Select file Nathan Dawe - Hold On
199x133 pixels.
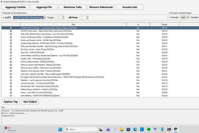coord(39,89)
